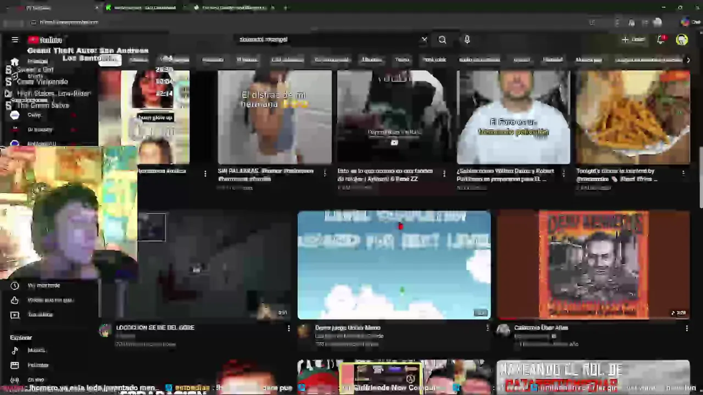The image size is (703, 395).
Task: Select the 'Punk rock' filter chip
Action: [x=434, y=60]
